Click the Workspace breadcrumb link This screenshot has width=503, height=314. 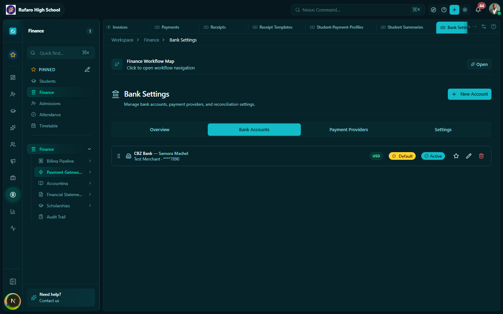click(x=122, y=40)
